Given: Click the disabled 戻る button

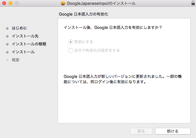Looking at the screenshot, I should point(141,131).
